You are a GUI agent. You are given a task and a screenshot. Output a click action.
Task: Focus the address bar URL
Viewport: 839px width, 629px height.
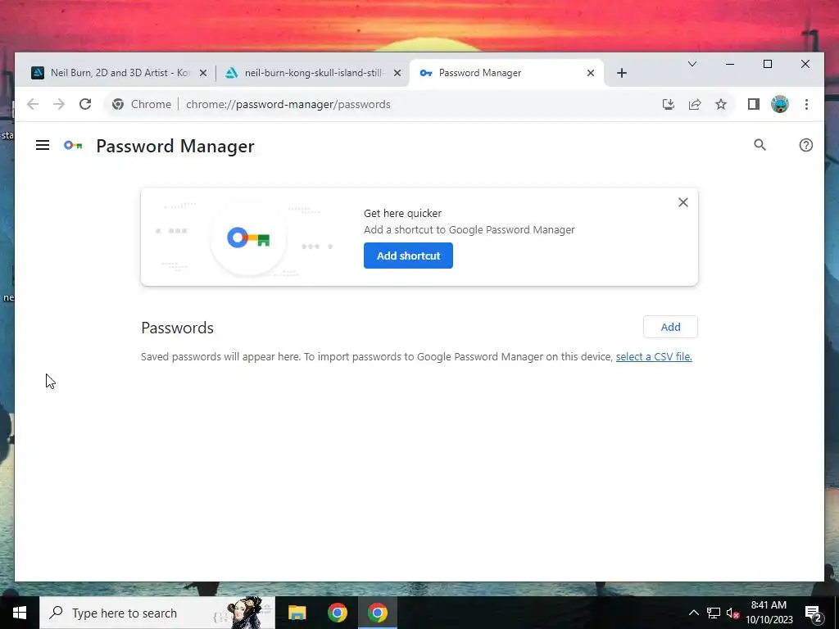click(x=288, y=104)
